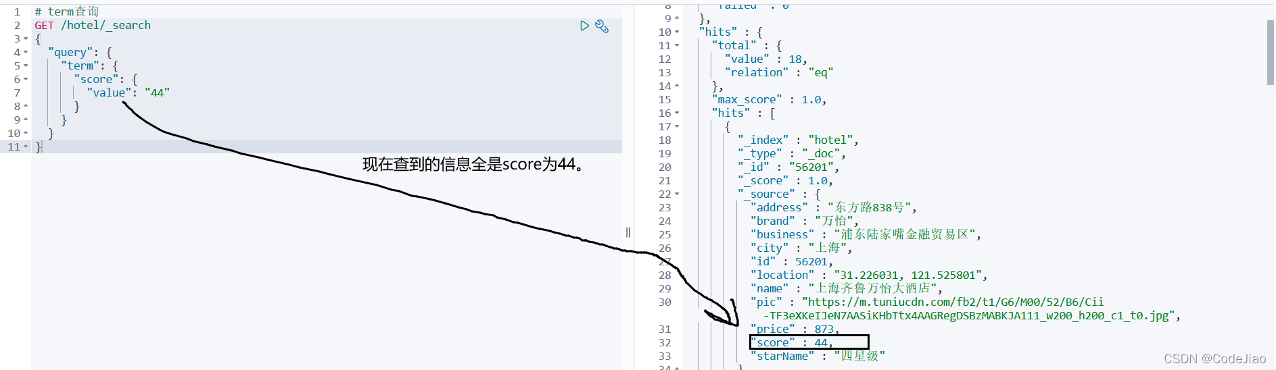Click the "city" : "上海" line
Viewport: 1276px width, 370px height.
tap(801, 248)
